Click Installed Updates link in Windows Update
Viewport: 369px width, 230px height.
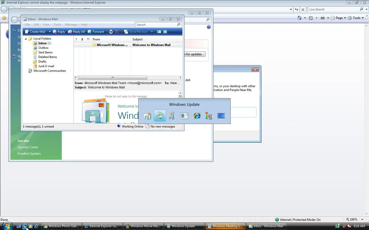[x=29, y=154]
